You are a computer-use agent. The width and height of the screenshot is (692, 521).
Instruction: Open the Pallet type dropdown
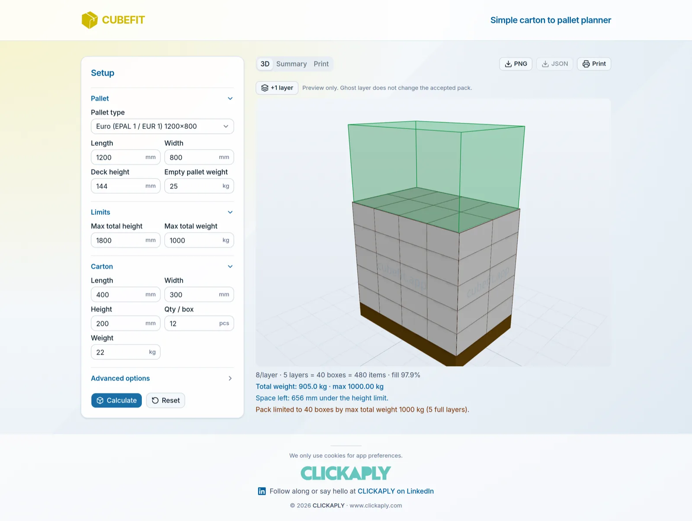tap(162, 126)
